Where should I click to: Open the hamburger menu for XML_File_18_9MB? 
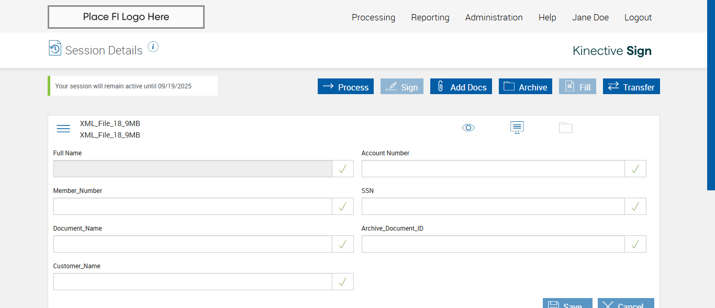pos(63,129)
